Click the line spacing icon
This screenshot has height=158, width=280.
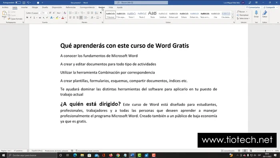tap(86, 18)
